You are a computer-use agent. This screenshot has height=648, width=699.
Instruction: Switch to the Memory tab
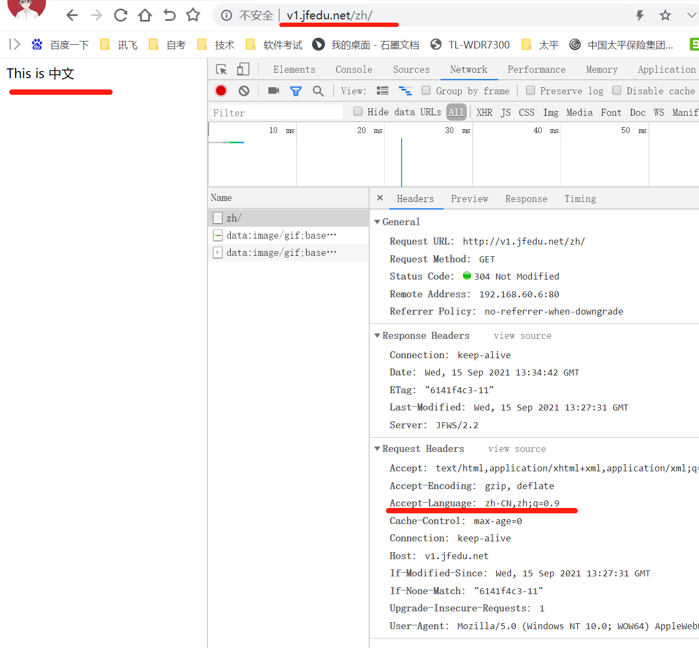click(x=602, y=69)
